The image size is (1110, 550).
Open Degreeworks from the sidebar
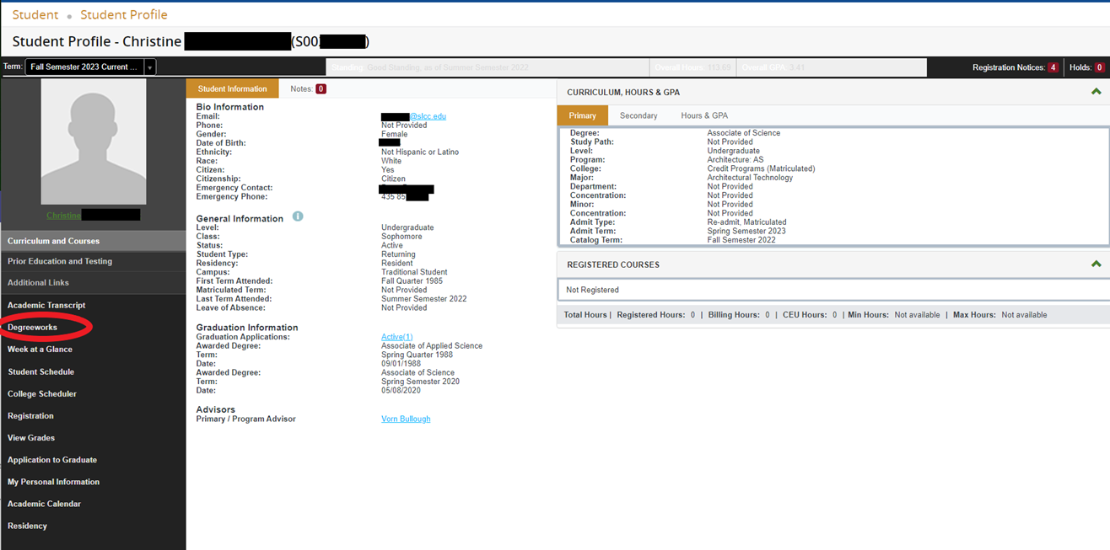tap(32, 327)
